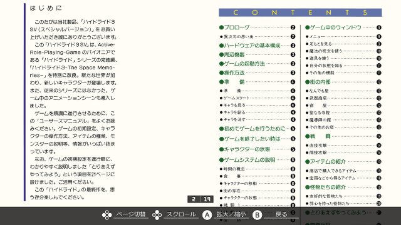Viewport: 401px width, 225px height.
Task: Open ゲームシステムの説明 entry
Action: point(258,160)
